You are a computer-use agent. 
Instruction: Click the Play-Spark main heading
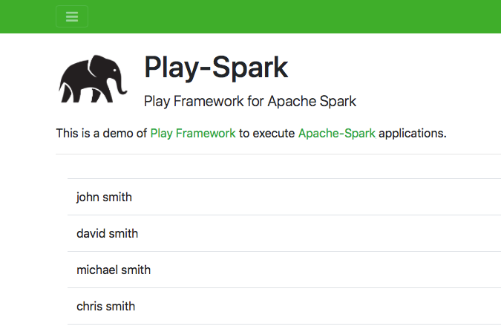pyautogui.click(x=216, y=67)
